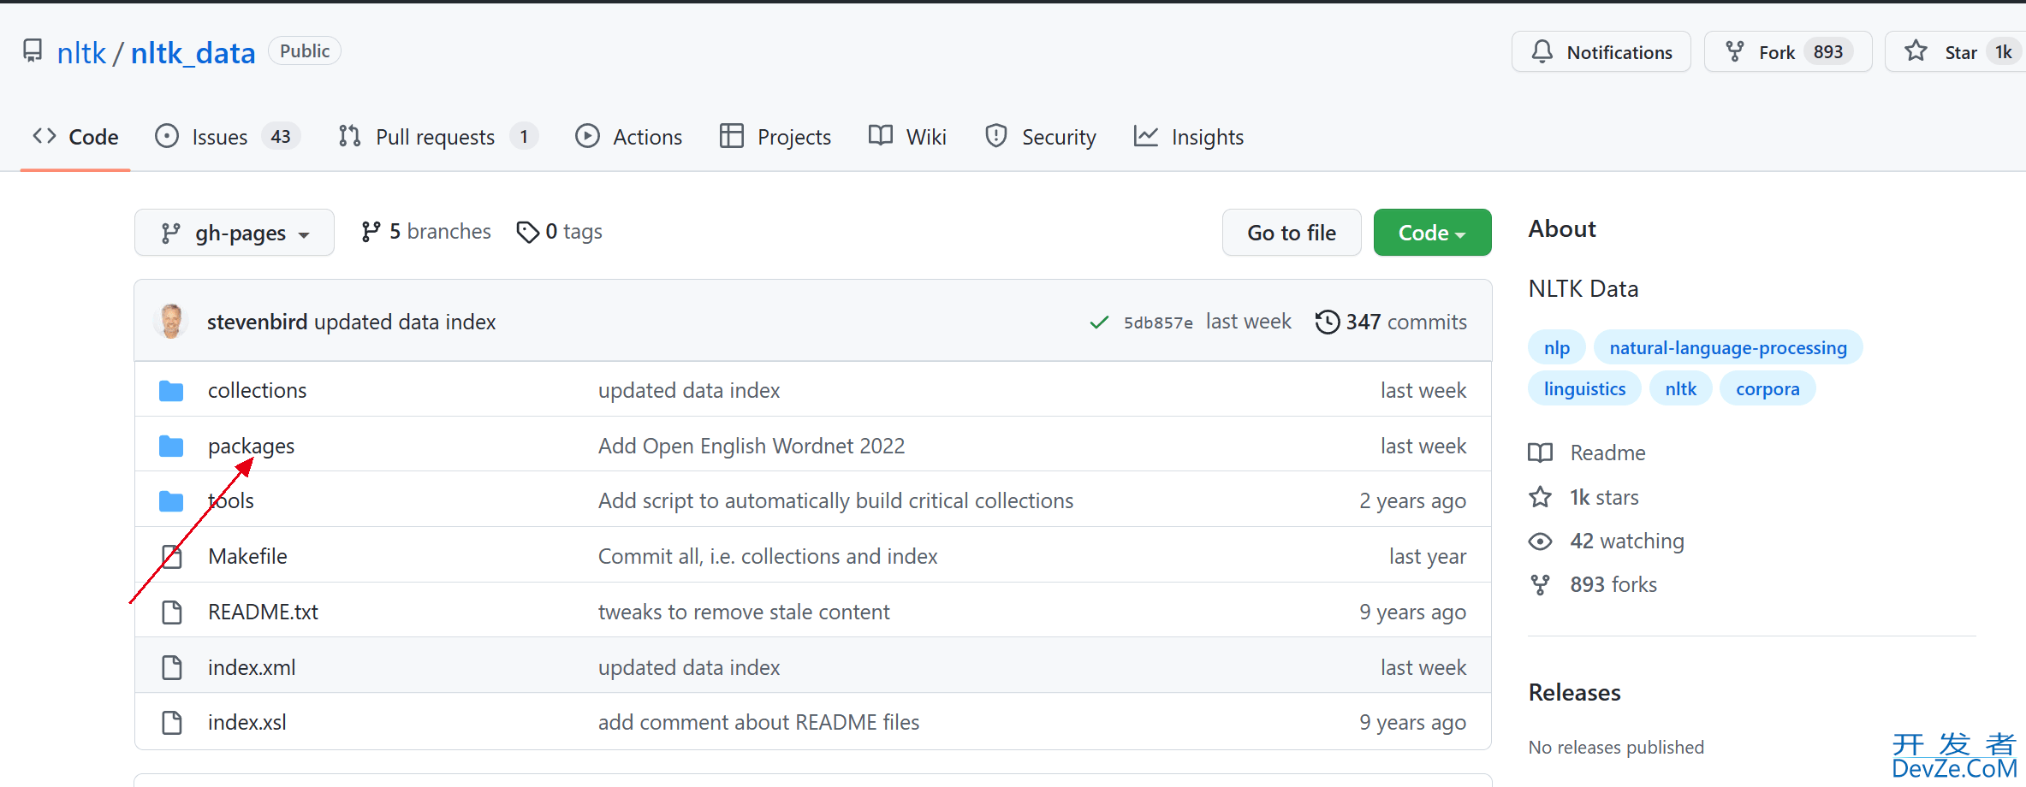Viewport: 2026px width, 787px height.
Task: Open commit 'tweaks to remove stale content'
Action: pos(744,612)
